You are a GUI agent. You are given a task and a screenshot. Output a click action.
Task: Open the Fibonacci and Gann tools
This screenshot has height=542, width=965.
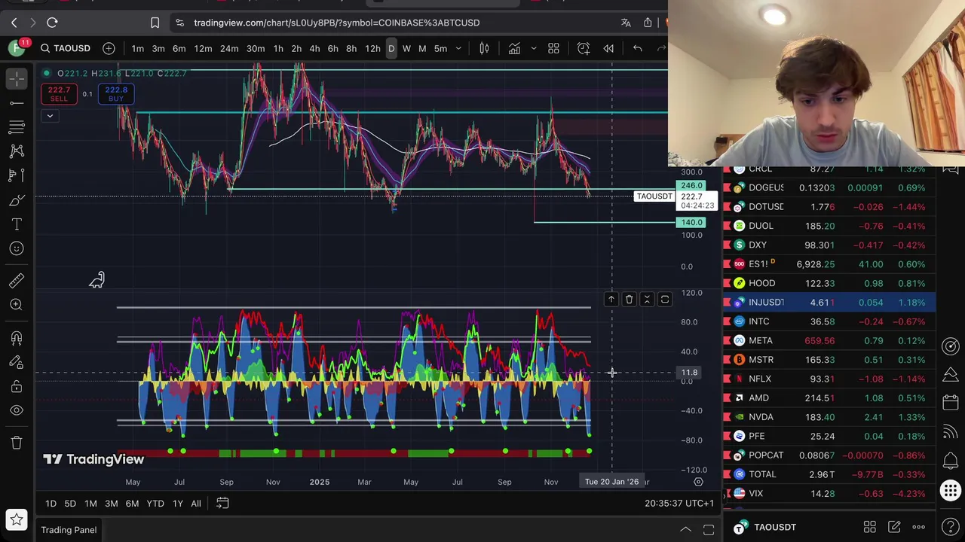pos(17,127)
